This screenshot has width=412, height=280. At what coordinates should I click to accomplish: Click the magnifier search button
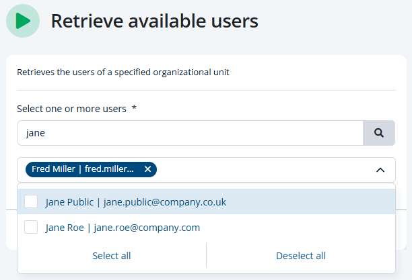point(378,133)
